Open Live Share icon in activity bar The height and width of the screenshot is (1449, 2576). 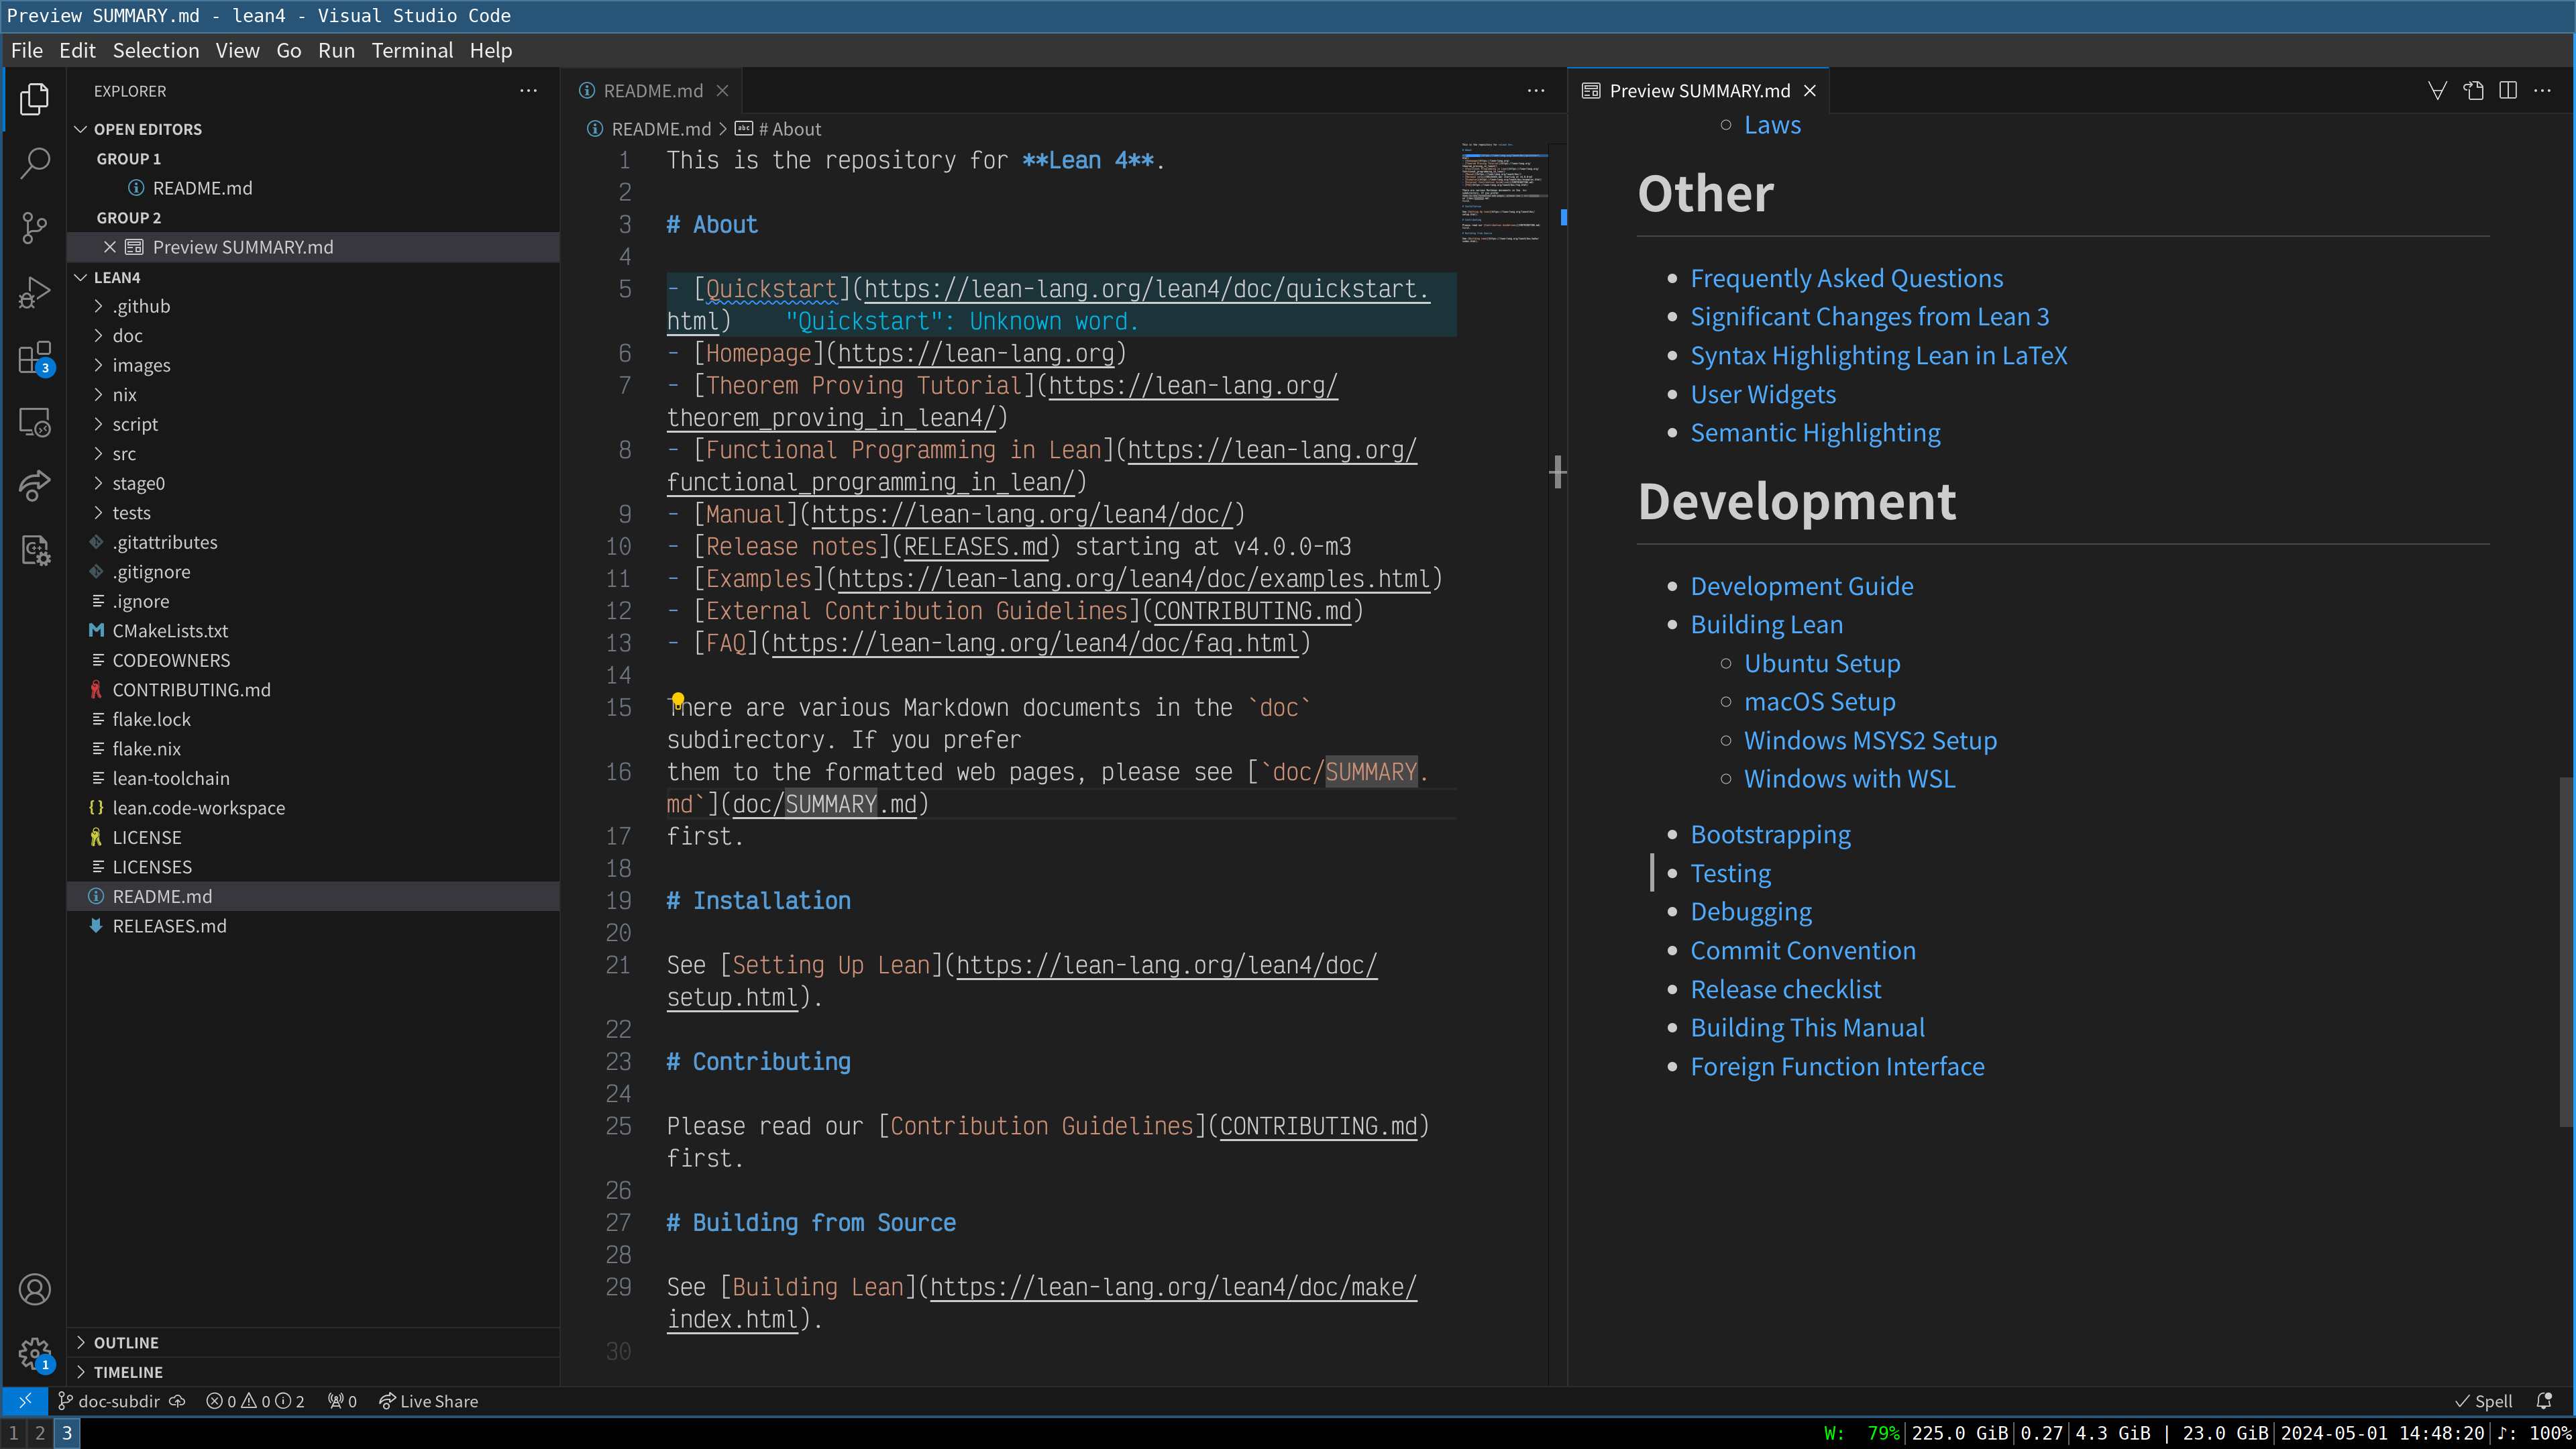[x=34, y=486]
